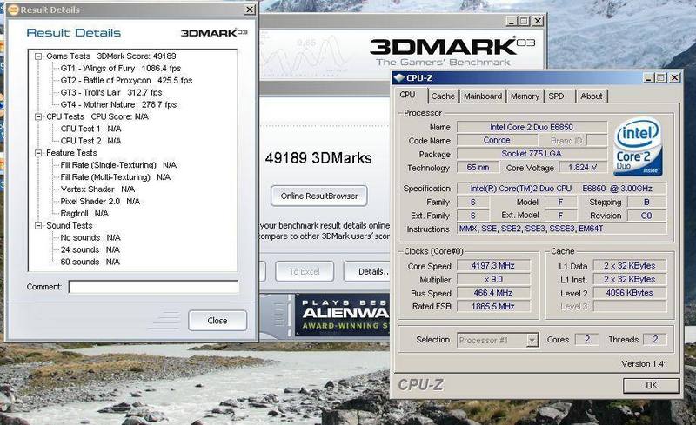Open the Processor #1 selection dropdown
The width and height of the screenshot is (696, 425).
[532, 341]
